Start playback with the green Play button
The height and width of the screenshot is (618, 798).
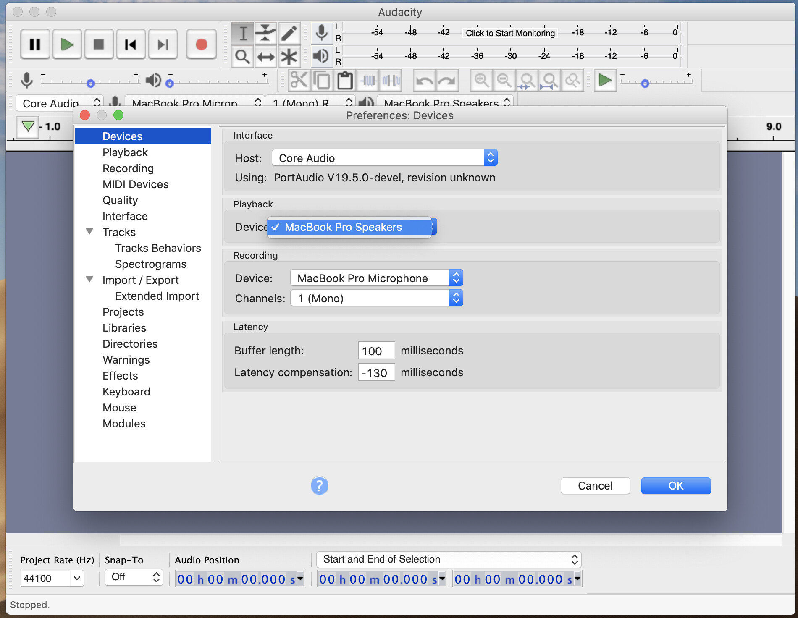(x=67, y=45)
